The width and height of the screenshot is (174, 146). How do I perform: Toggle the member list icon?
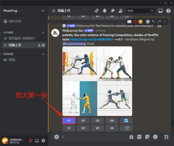(121, 11)
